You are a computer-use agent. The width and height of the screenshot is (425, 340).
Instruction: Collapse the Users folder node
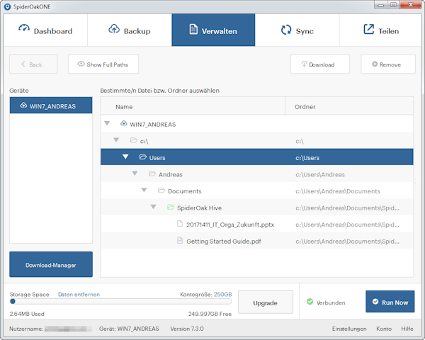[125, 157]
